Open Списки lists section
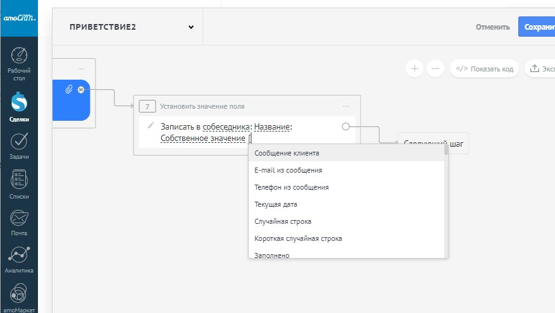 click(19, 184)
